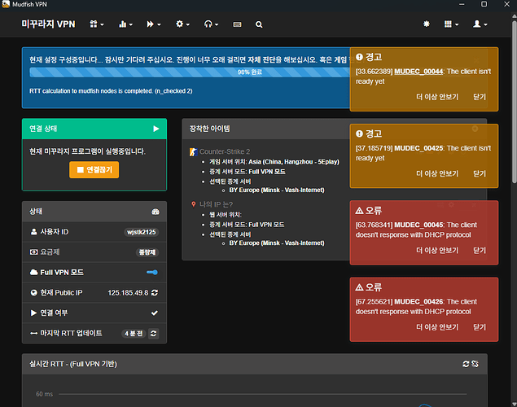Open the user account dropdown
Image resolution: width=517 pixels, height=407 pixels.
click(x=480, y=24)
